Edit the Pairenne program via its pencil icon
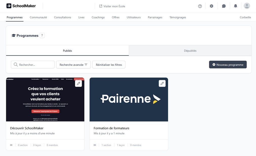The image size is (256, 156). [162, 83]
